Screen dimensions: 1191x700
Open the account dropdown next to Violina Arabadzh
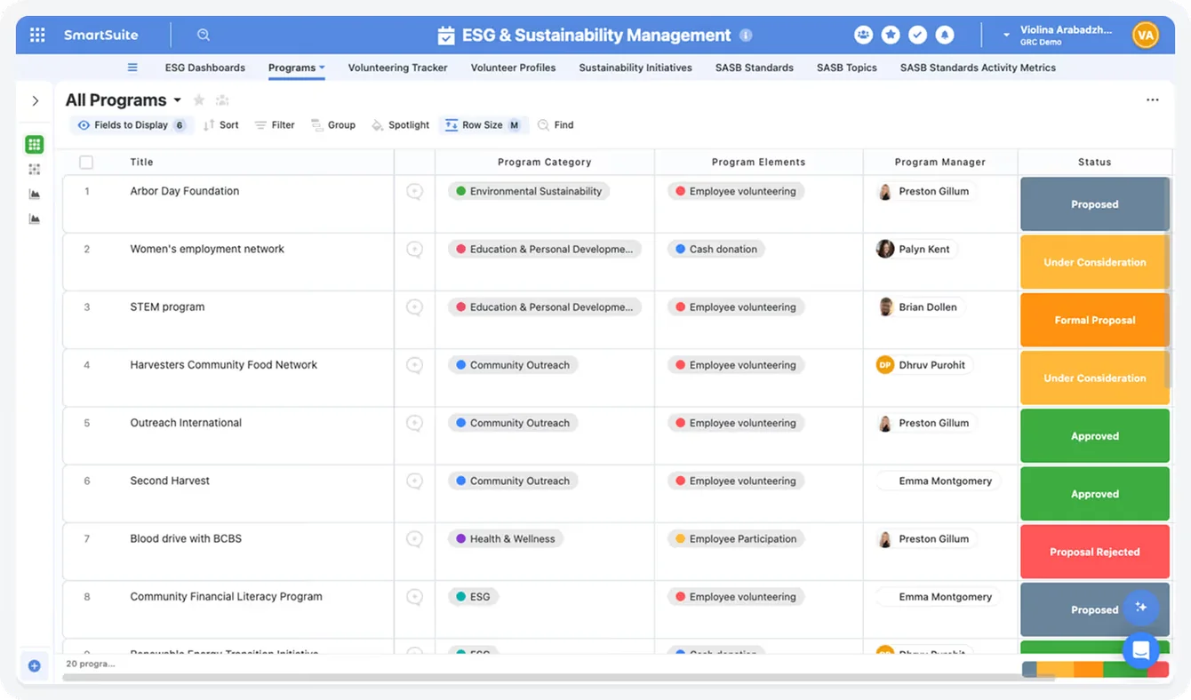1006,36
